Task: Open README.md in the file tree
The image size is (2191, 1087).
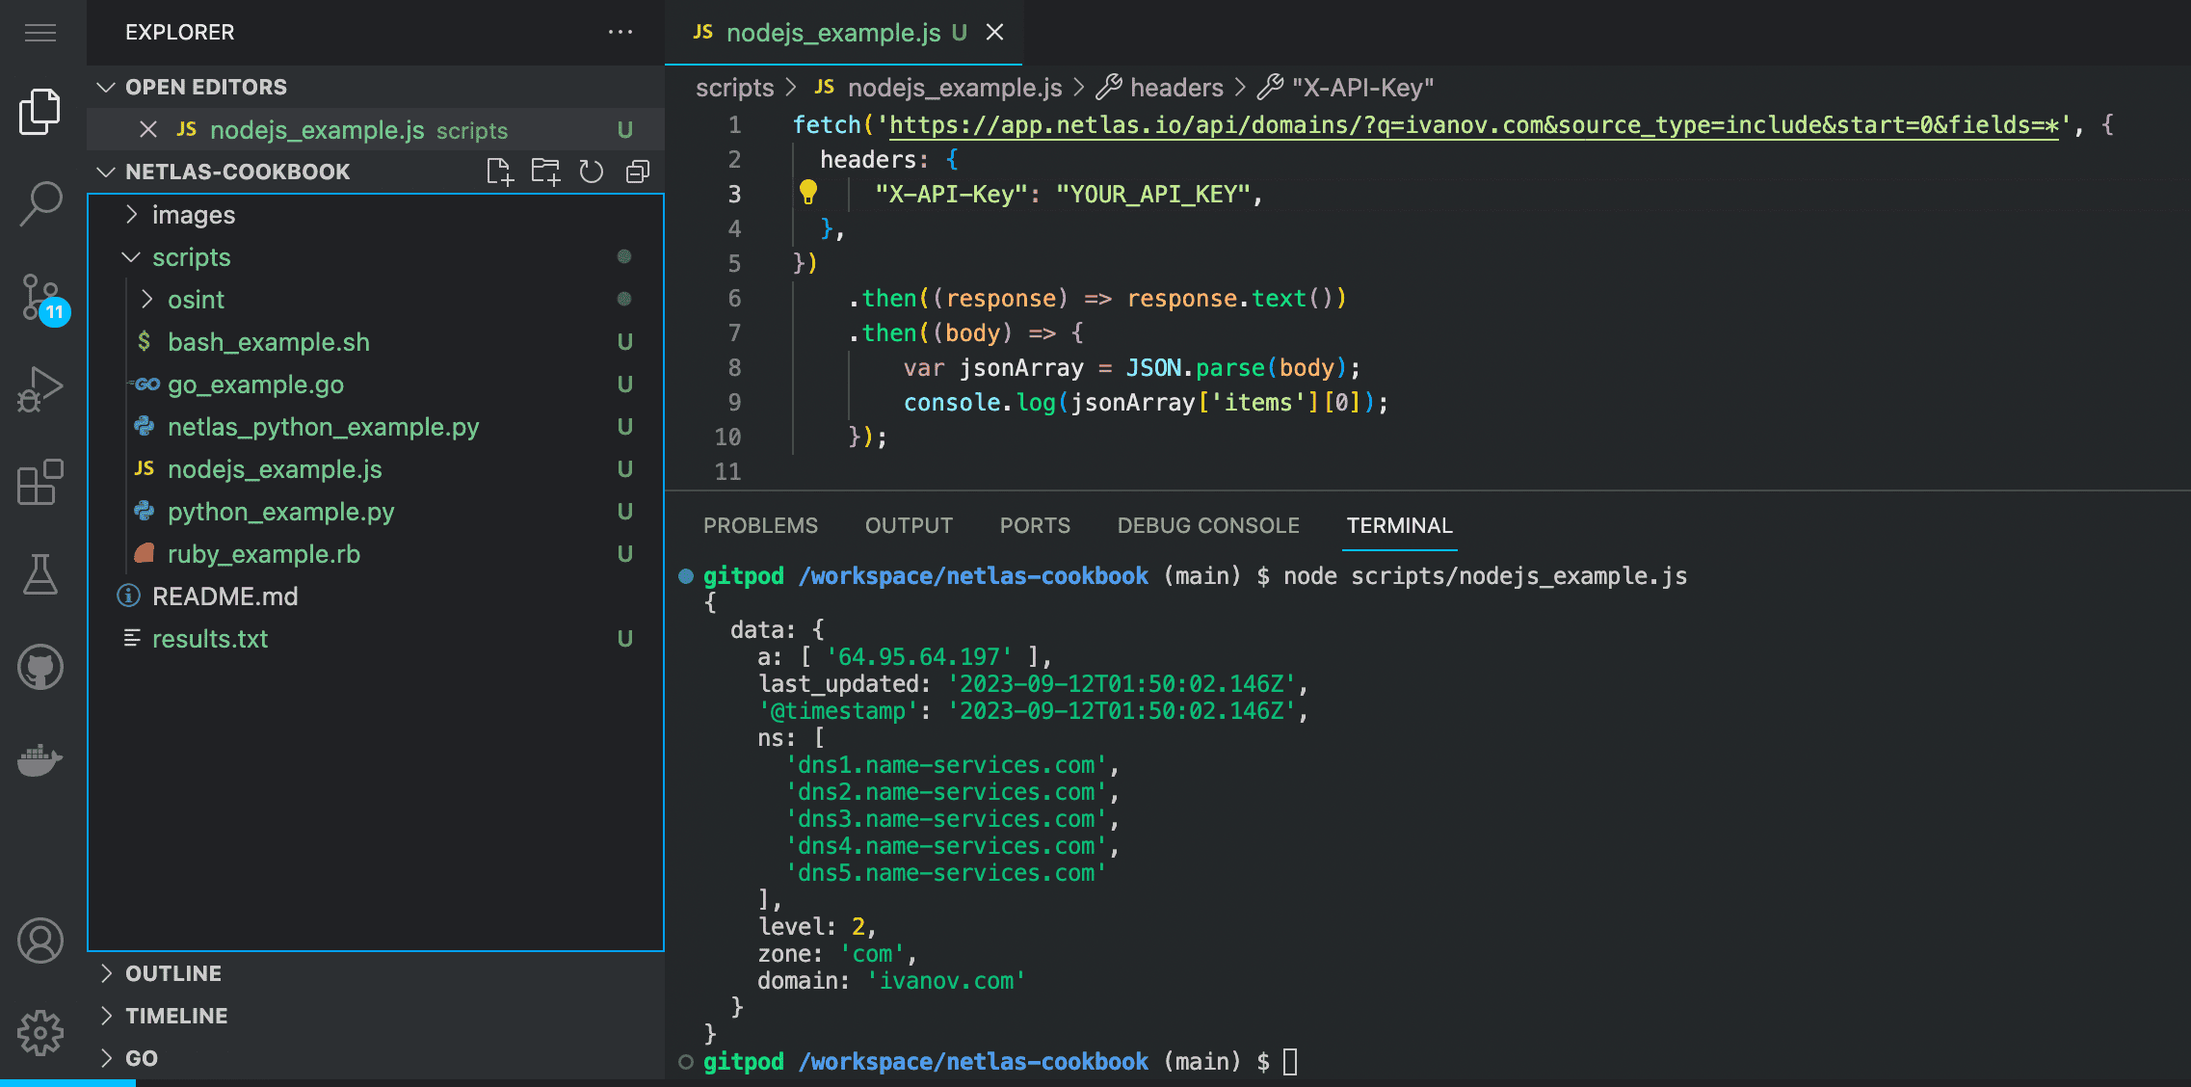Action: tap(224, 597)
